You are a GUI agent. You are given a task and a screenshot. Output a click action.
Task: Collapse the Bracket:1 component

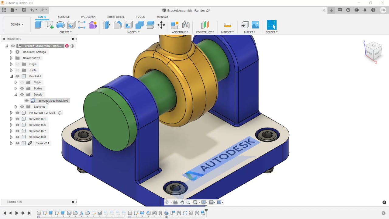coord(11,76)
